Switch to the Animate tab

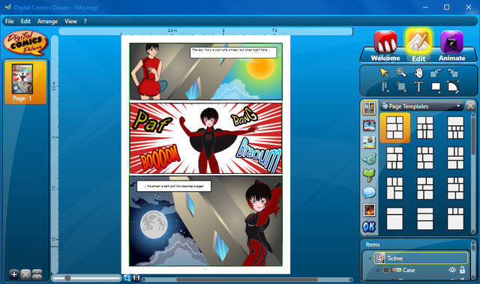click(x=451, y=46)
